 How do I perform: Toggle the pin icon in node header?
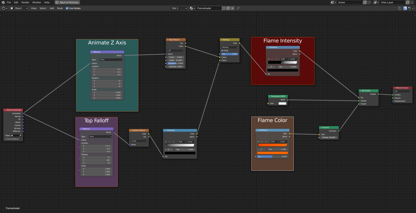238,8
